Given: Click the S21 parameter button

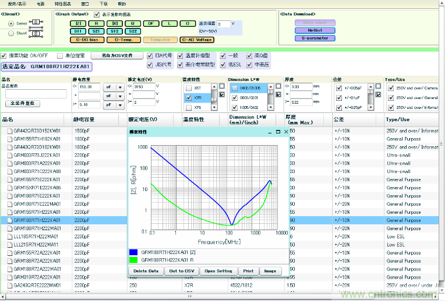Looking at the screenshot, I should pos(96,31).
